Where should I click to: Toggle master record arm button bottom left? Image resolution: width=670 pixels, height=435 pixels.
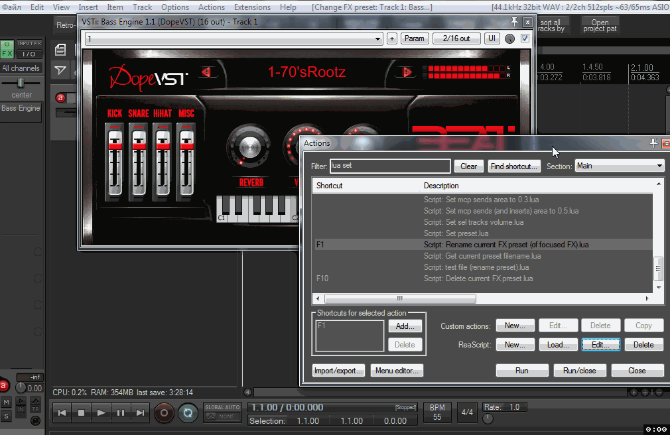(x=4, y=386)
